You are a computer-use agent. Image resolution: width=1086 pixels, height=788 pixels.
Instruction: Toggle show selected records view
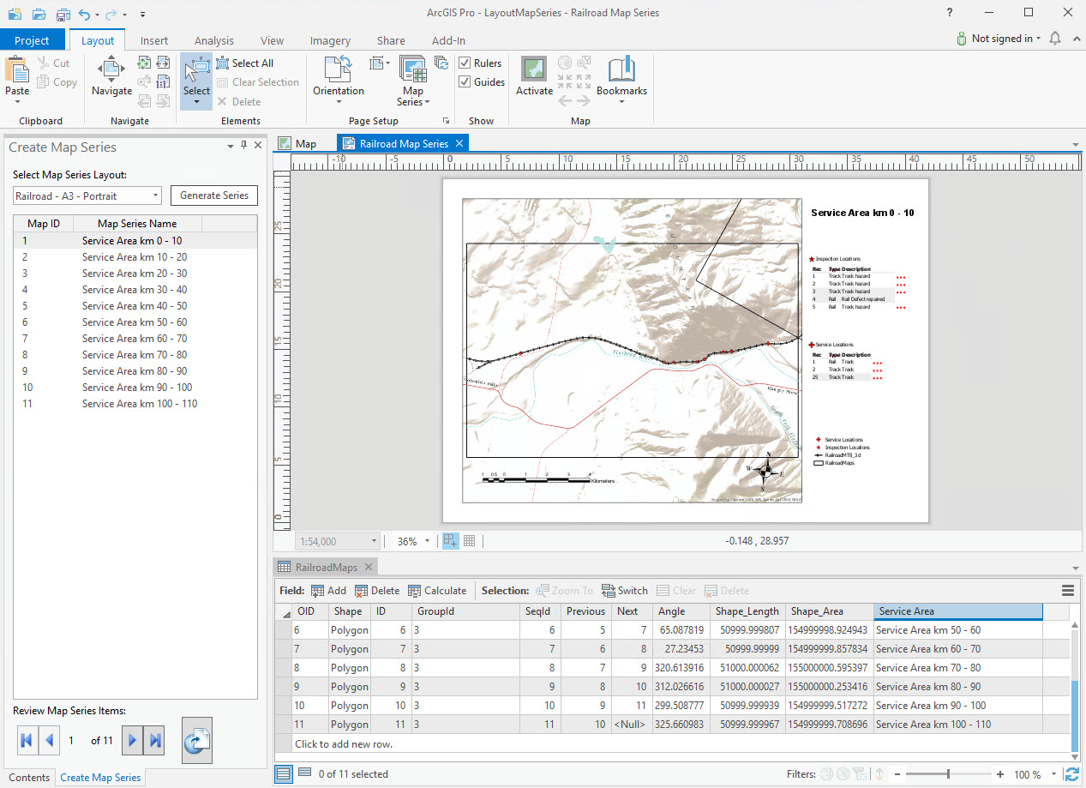tap(304, 773)
